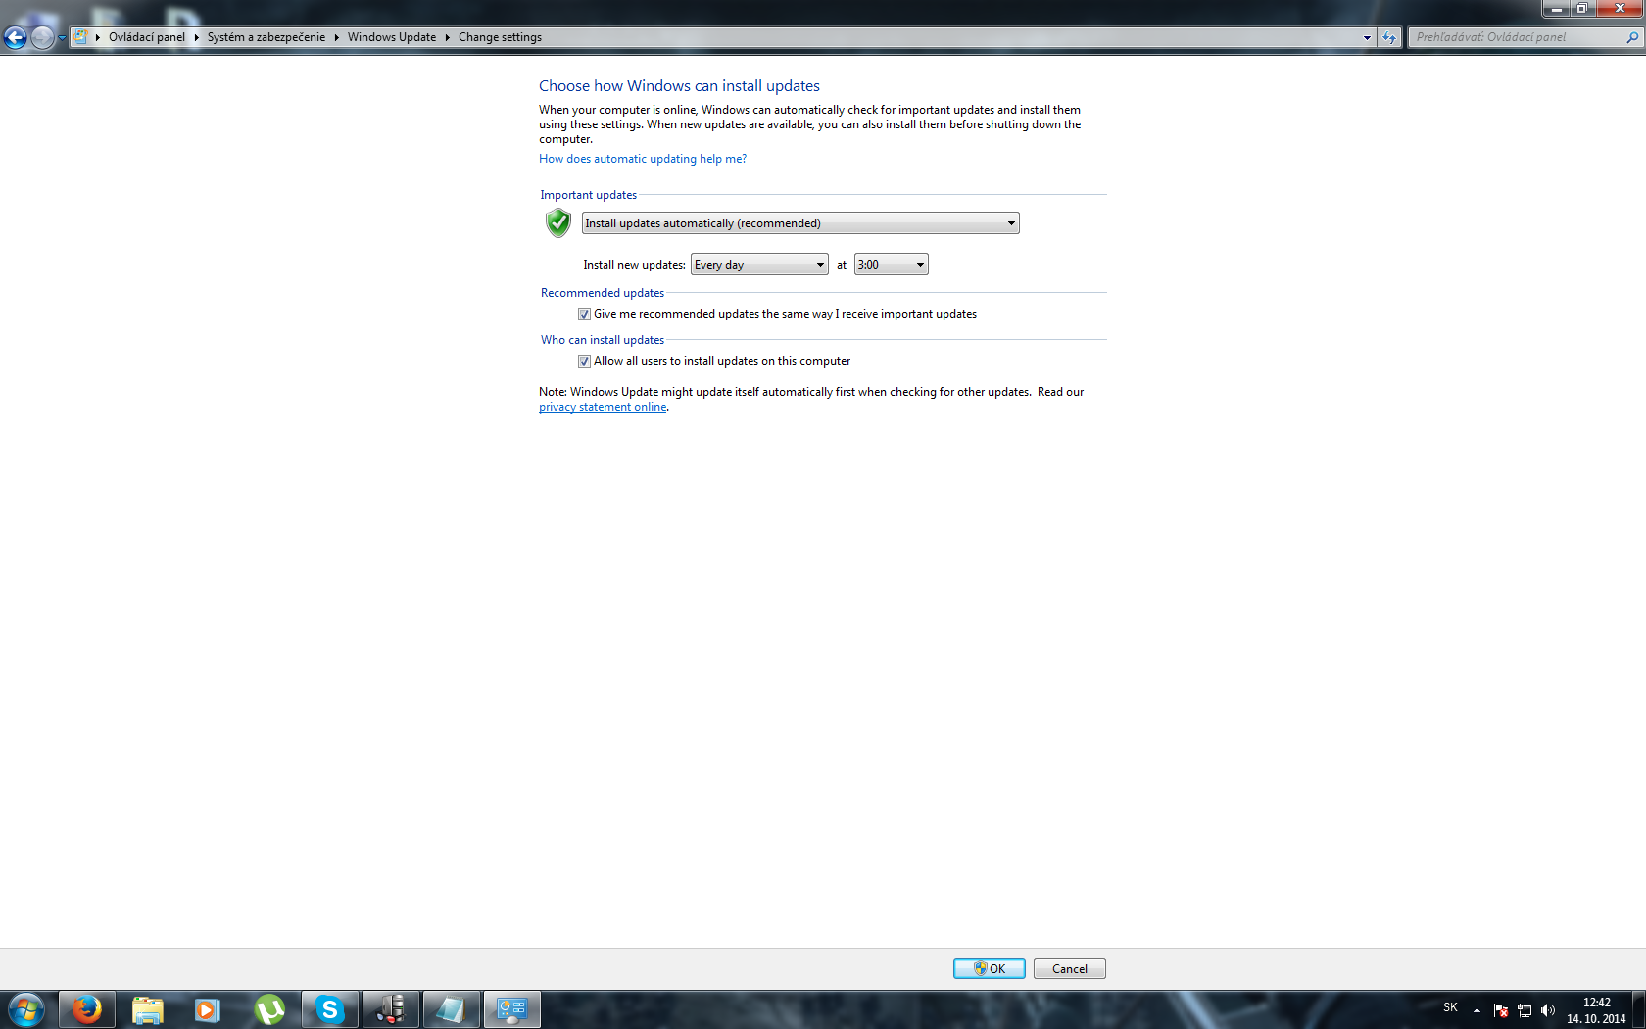Uncheck Give me recommended updates checkbox
Image resolution: width=1646 pixels, height=1029 pixels.
coord(584,315)
